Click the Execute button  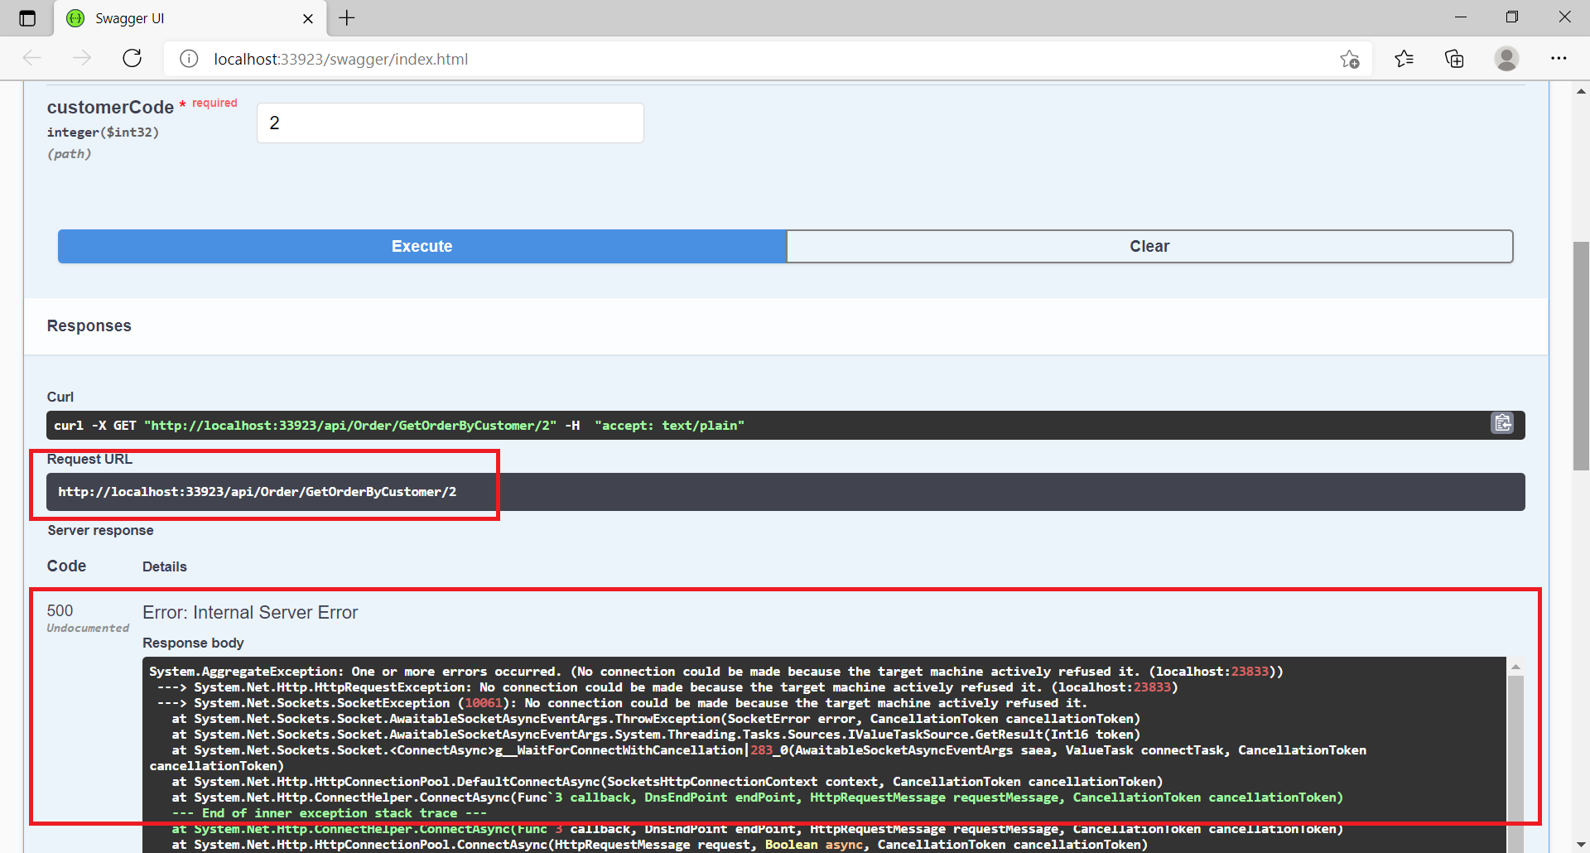point(422,246)
